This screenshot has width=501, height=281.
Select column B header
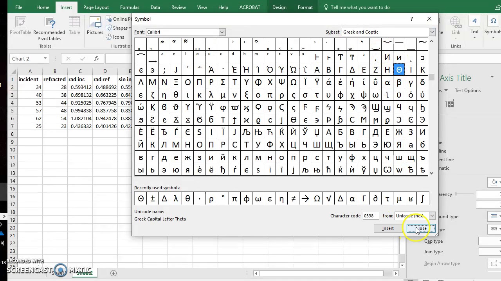[x=55, y=71]
